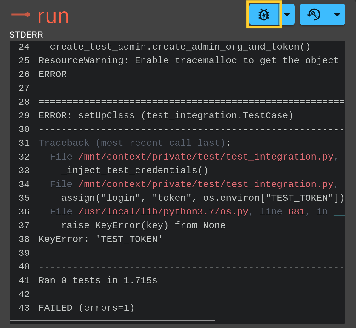
Task: Open test_integration.py path on line 34
Action: (x=206, y=184)
